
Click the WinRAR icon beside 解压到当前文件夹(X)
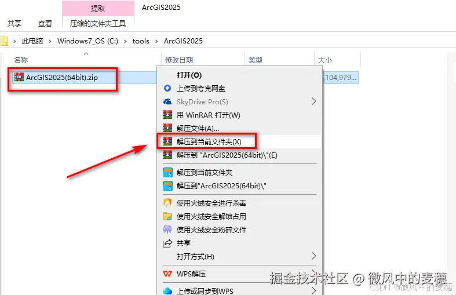(167, 141)
